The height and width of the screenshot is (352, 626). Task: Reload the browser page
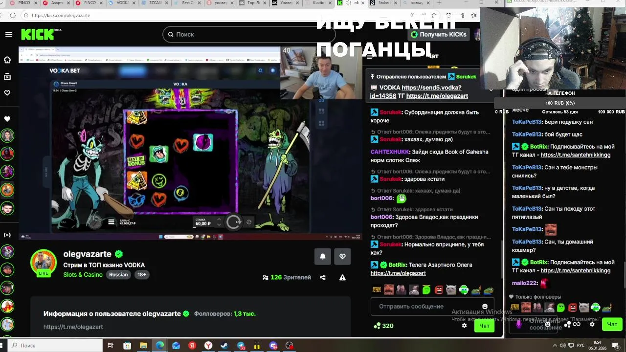tap(13, 15)
